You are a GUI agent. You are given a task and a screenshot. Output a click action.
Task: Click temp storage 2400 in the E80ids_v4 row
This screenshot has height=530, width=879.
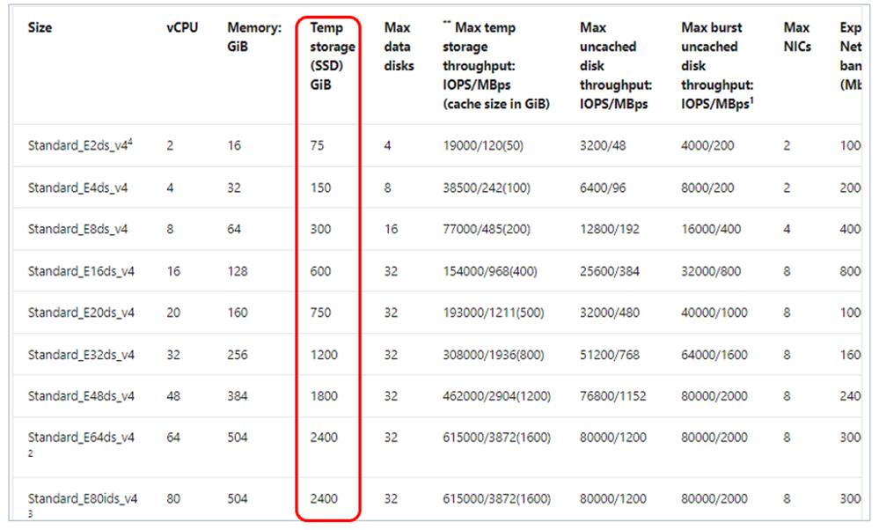pos(324,498)
